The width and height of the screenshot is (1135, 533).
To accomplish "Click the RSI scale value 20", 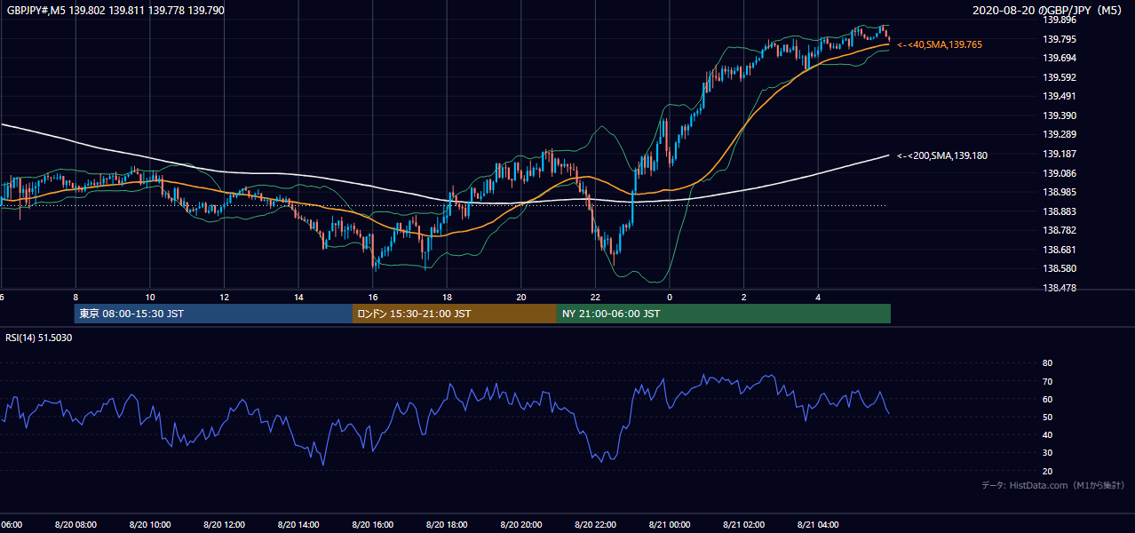I will pos(1047,471).
